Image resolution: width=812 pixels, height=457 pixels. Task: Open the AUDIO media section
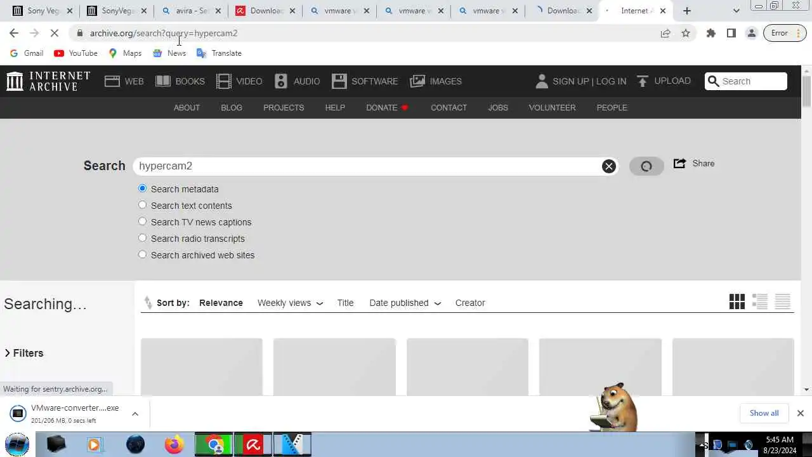[x=297, y=81]
